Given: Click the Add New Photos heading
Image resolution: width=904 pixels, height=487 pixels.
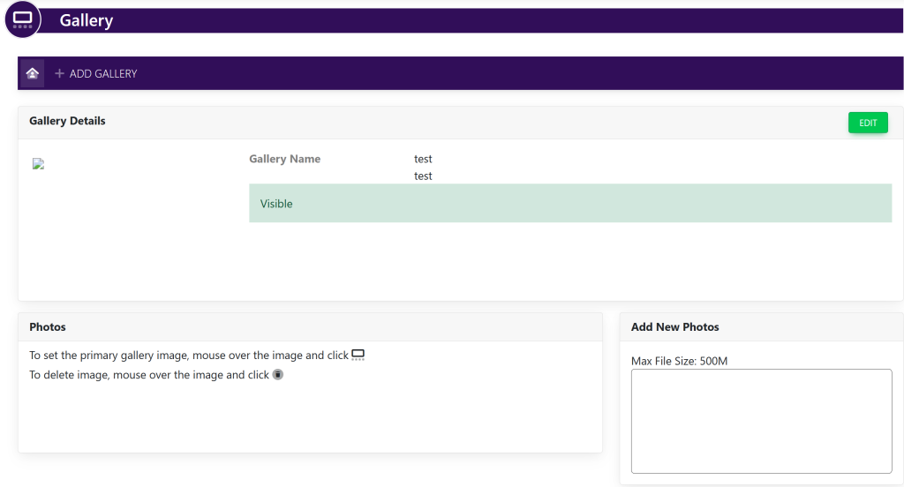Looking at the screenshot, I should pyautogui.click(x=674, y=327).
